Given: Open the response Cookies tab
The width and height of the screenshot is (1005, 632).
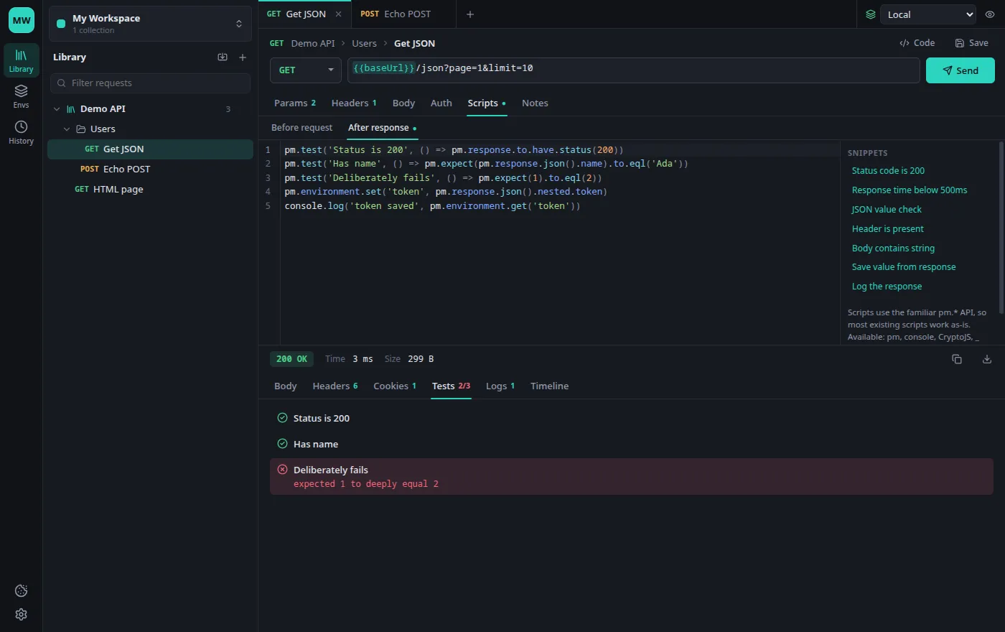Looking at the screenshot, I should [395, 386].
